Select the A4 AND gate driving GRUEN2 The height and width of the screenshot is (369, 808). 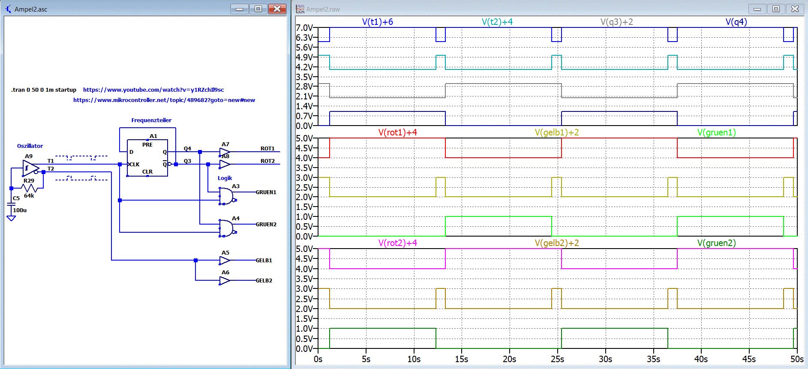(x=226, y=228)
